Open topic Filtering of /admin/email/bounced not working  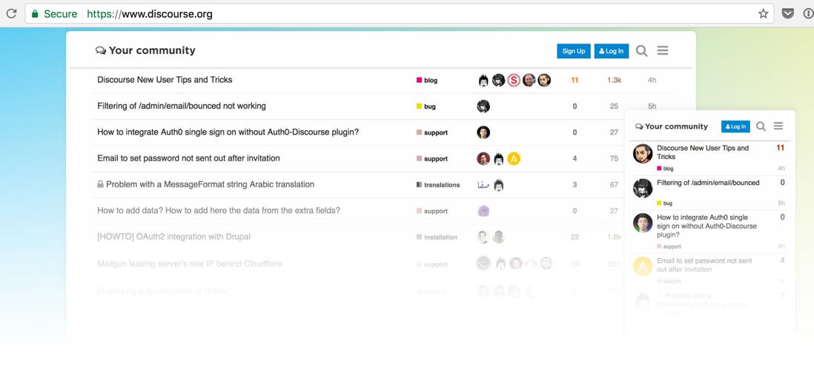tap(181, 106)
